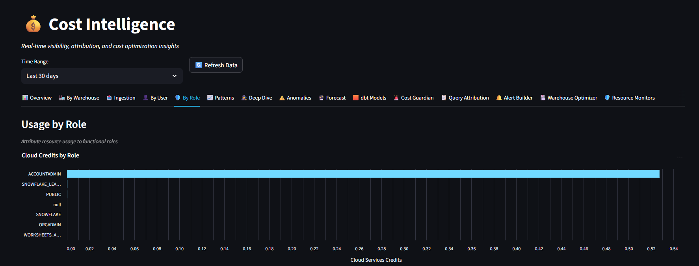Click the chart icon for Patterns

coord(210,98)
